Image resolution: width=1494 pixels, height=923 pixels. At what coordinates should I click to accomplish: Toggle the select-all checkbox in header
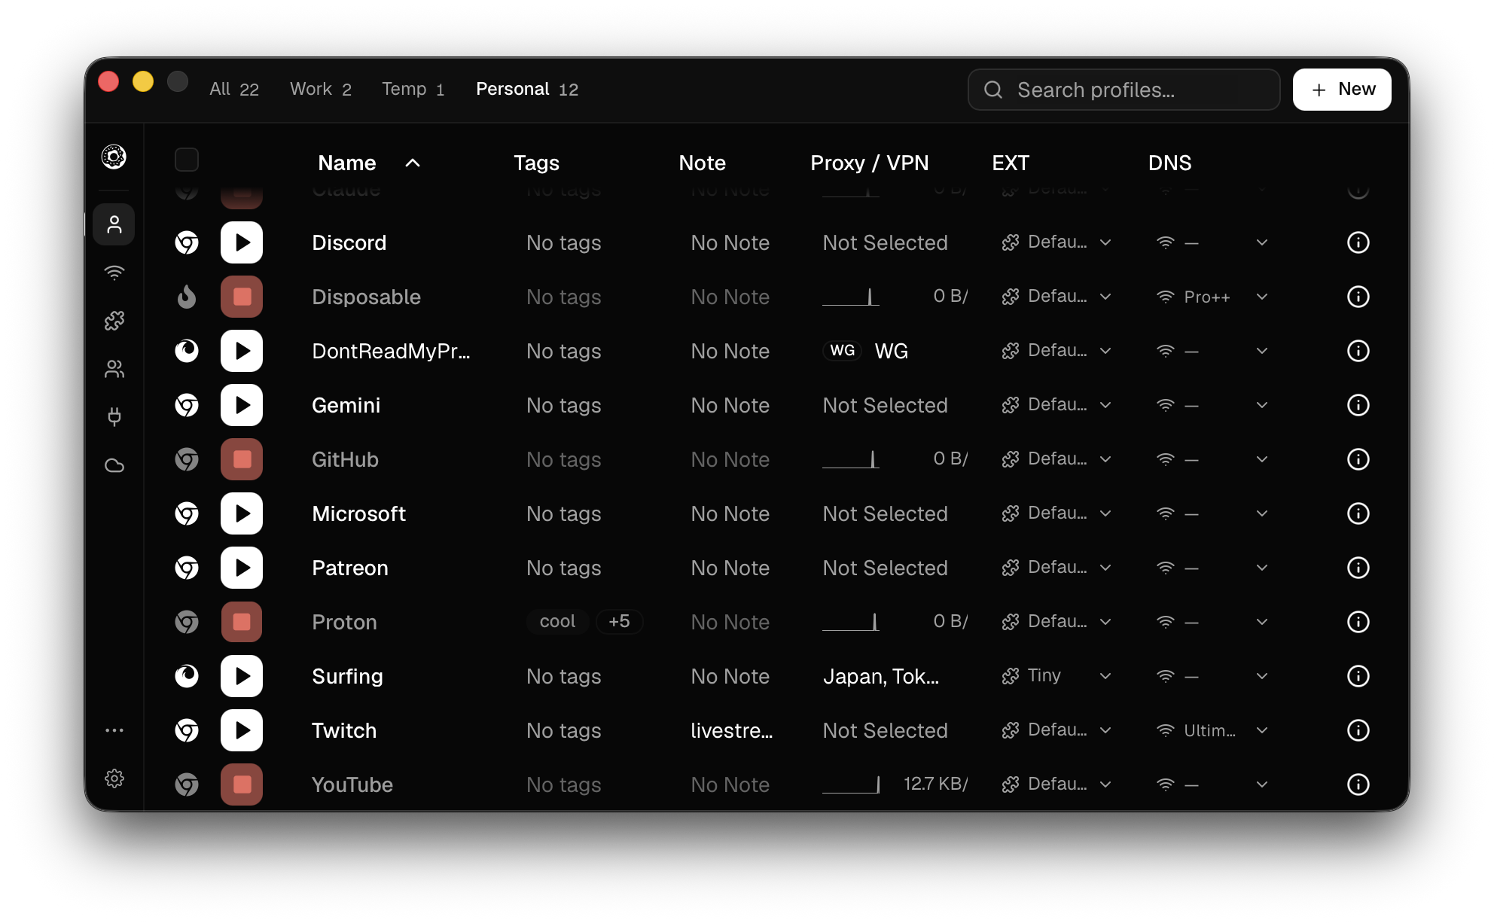pyautogui.click(x=187, y=160)
